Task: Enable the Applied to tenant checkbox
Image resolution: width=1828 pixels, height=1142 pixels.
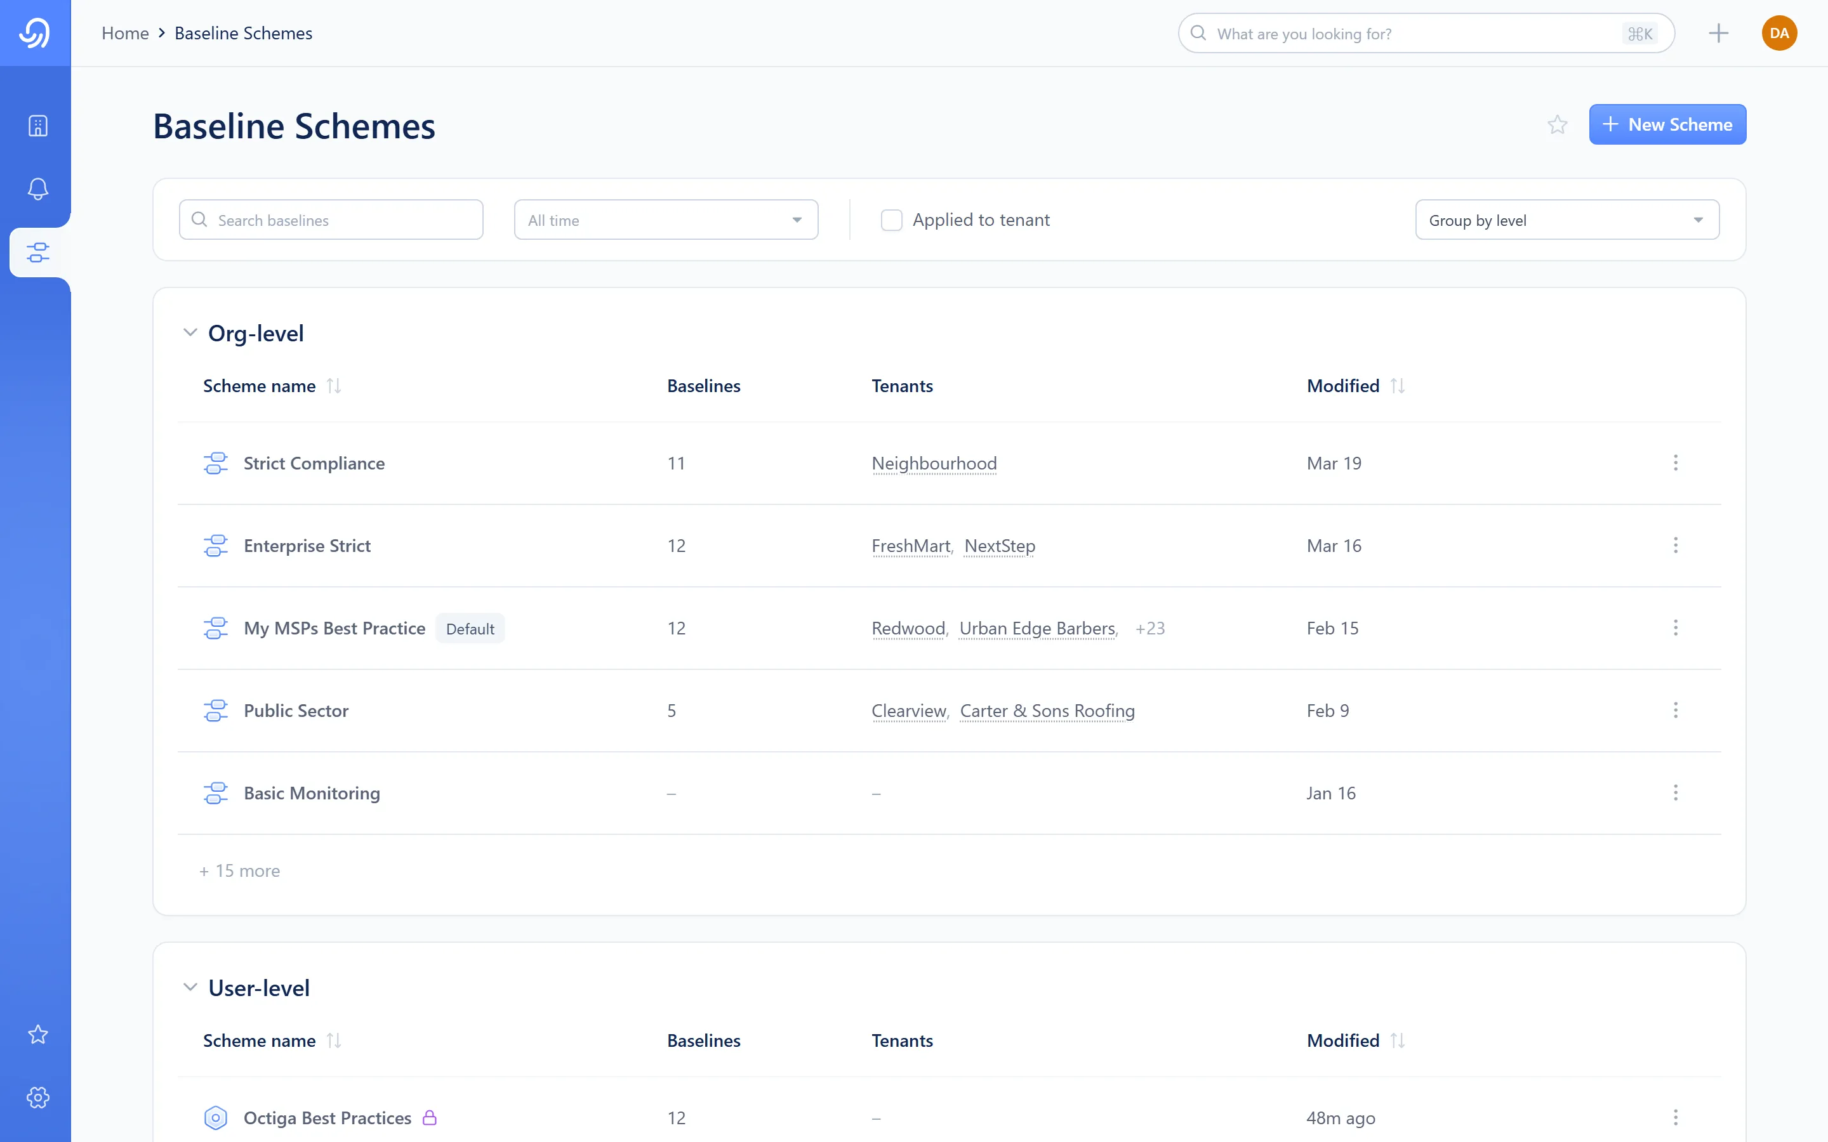Action: point(891,220)
